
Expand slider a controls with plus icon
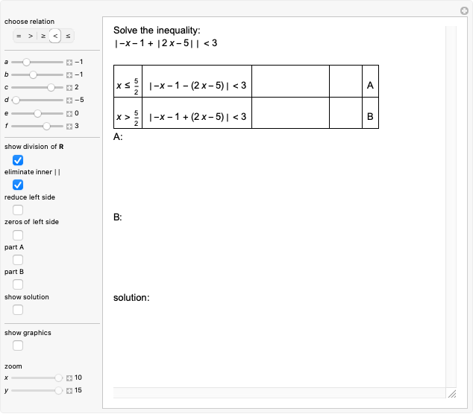[69, 62]
